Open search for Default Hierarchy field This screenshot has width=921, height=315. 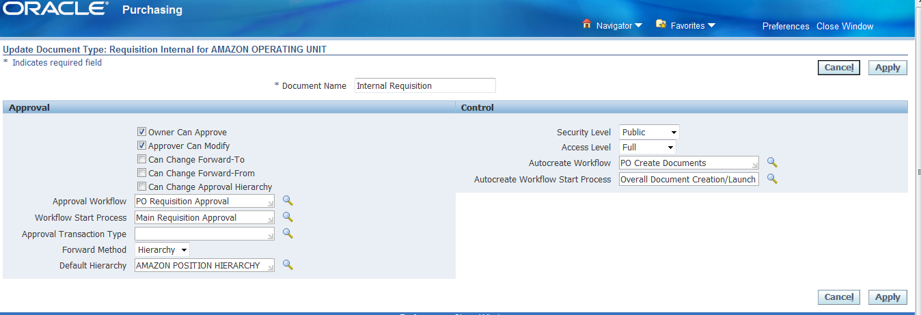[x=288, y=265]
